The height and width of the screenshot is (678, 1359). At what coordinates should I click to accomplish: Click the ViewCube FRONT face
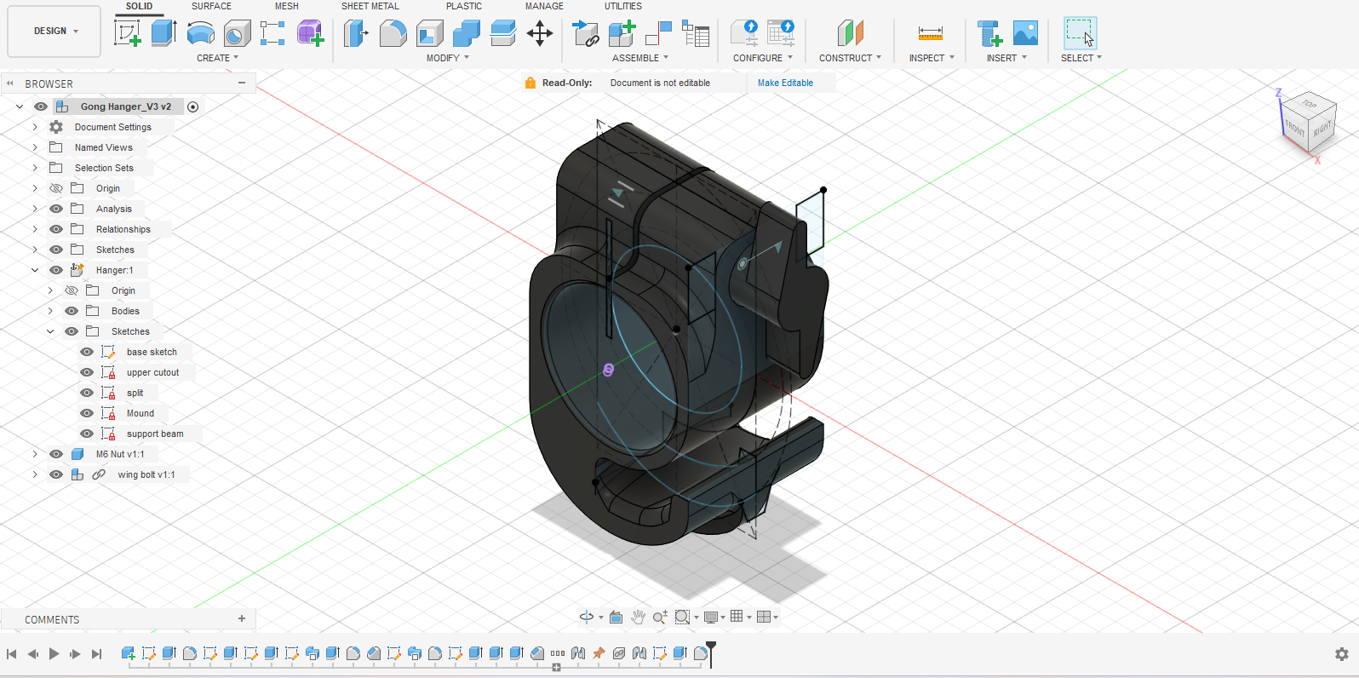(x=1295, y=129)
